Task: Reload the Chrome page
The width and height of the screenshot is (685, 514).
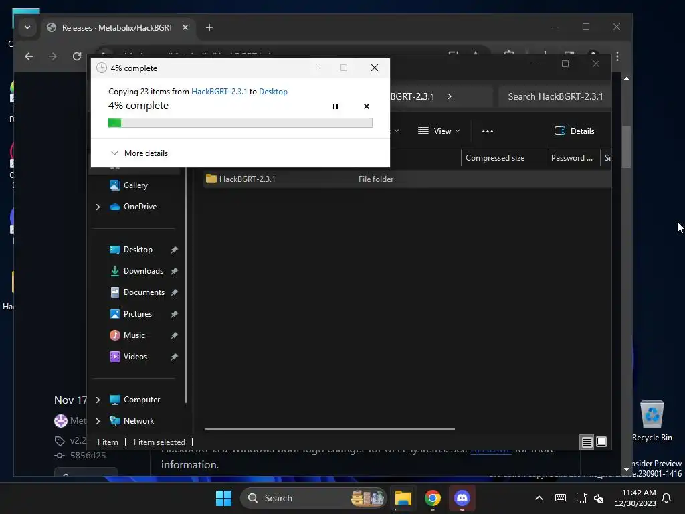Action: (x=77, y=56)
